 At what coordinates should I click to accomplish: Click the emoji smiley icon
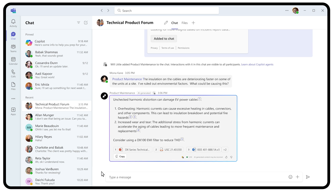290,177
